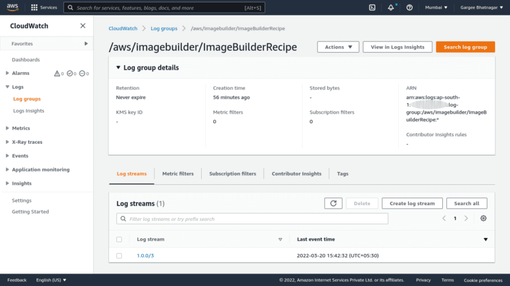This screenshot has width=510, height=286.
Task: Click the alarms OK checkmark icon
Action: tap(70, 73)
